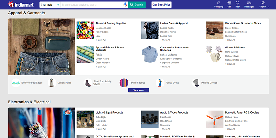Open Ladies Dress & Apparel heading link
The height and width of the screenshot is (138, 276).
174,23
